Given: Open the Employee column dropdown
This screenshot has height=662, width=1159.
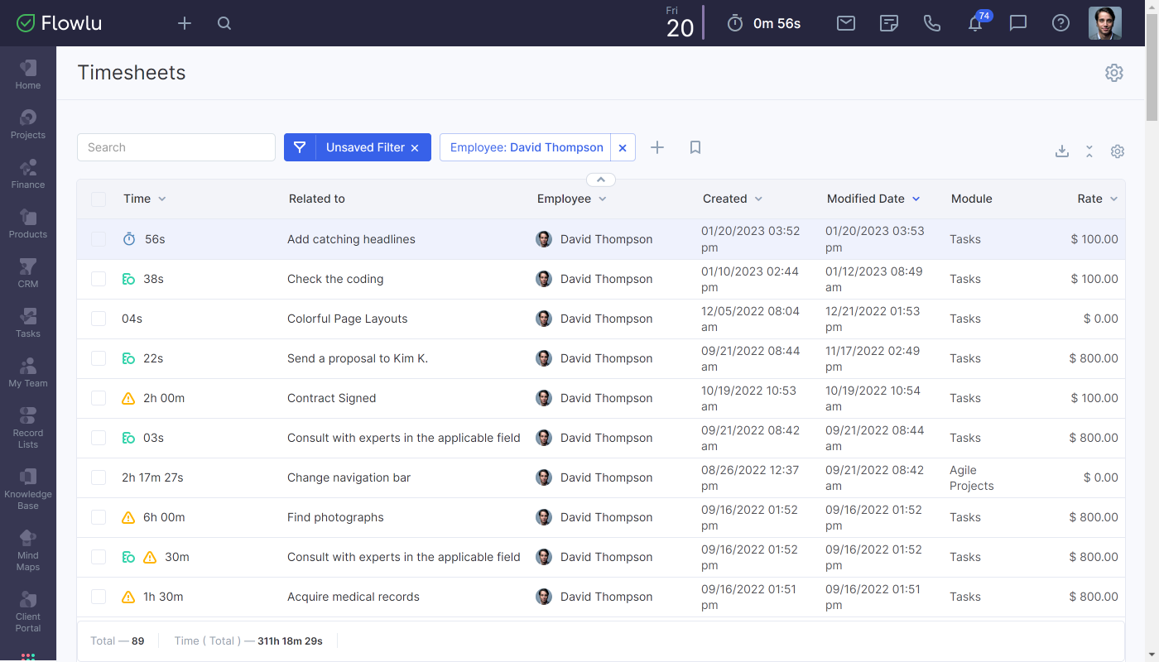Looking at the screenshot, I should tap(603, 199).
